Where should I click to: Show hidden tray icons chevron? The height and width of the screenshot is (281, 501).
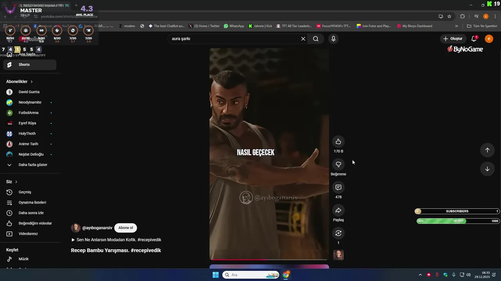click(x=420, y=275)
